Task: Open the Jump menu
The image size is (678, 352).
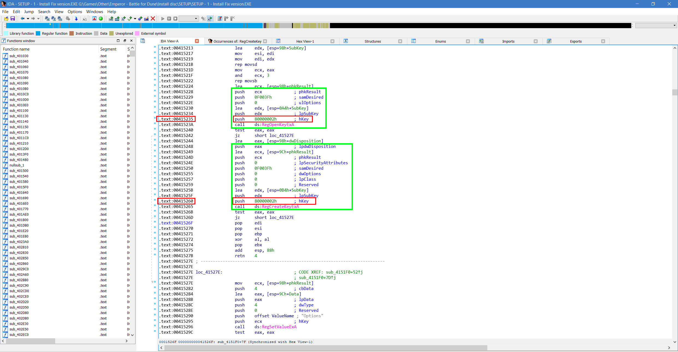Action: tap(29, 11)
